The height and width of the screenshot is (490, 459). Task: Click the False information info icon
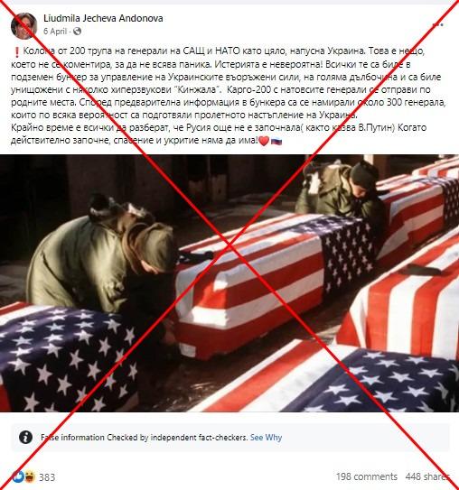pyautogui.click(x=25, y=437)
